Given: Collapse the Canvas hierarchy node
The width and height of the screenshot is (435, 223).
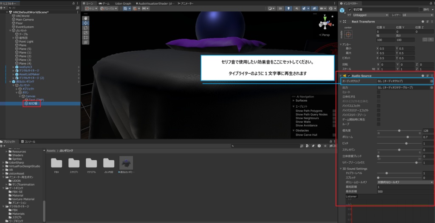Looking at the screenshot, I should tap(20, 96).
